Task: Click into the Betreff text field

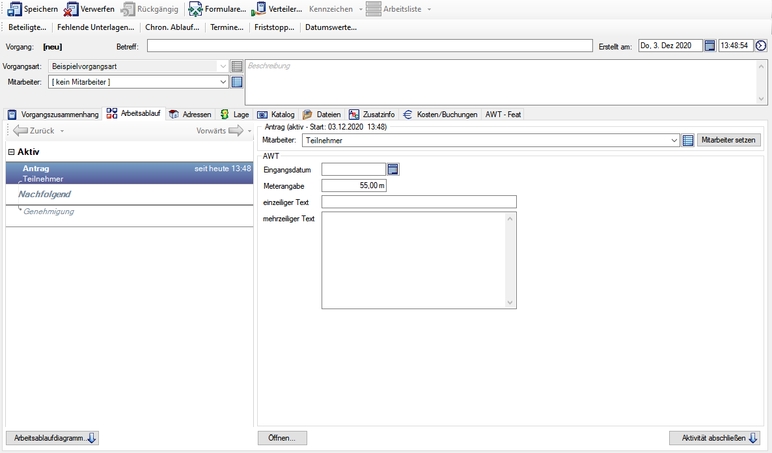Action: point(369,46)
